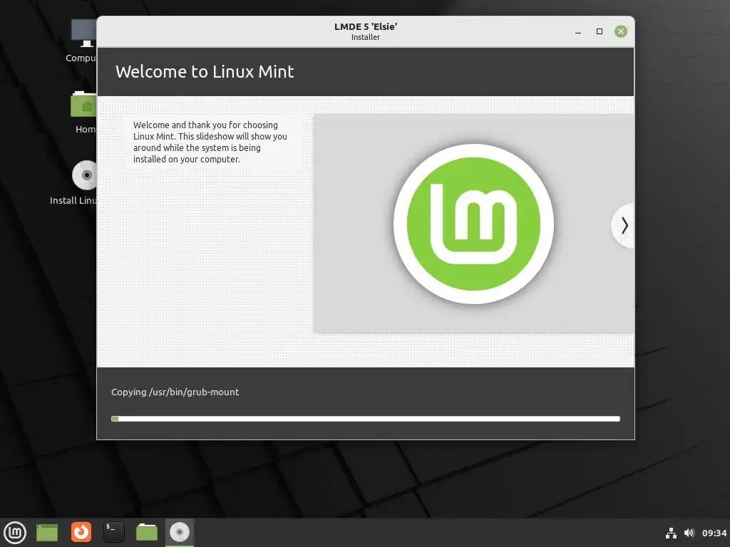The image size is (730, 547).
Task: Open the Terminal from the taskbar
Action: [x=113, y=532]
